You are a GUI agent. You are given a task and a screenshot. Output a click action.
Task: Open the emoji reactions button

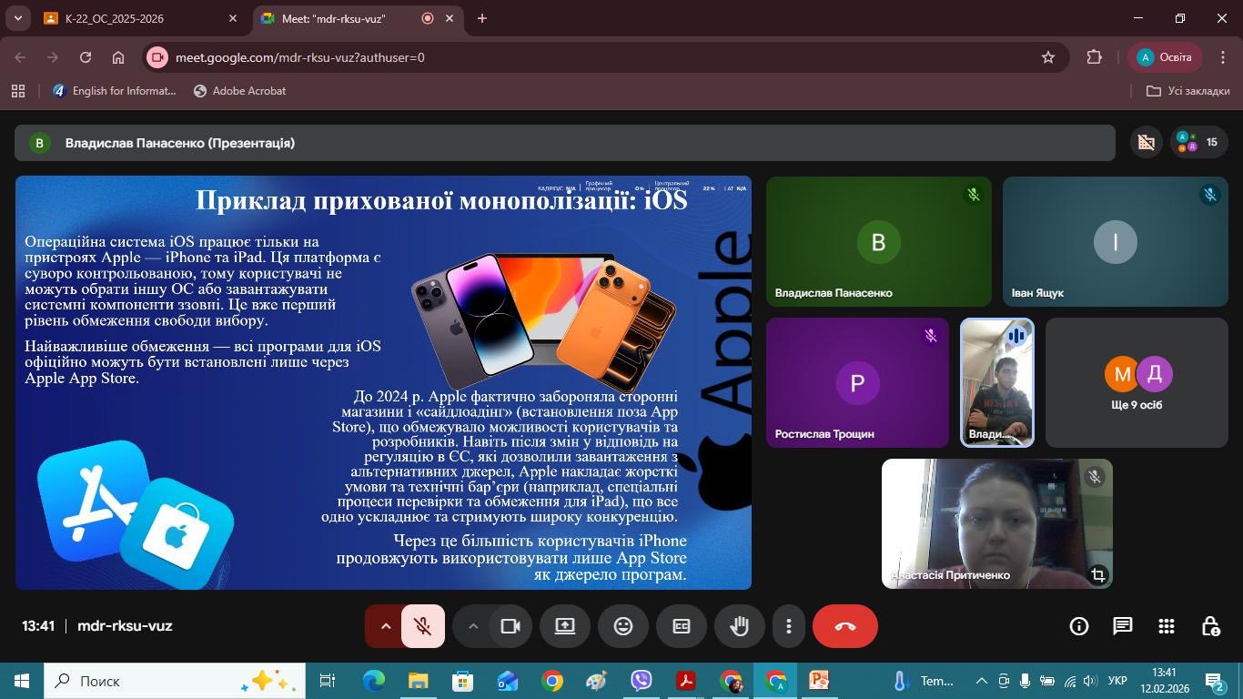[x=623, y=626]
